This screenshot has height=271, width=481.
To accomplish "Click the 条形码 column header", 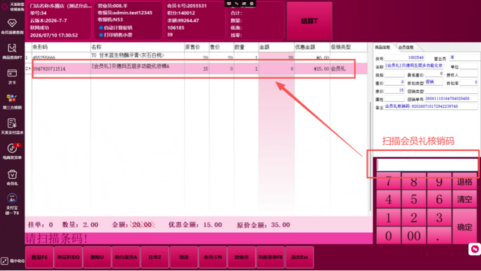I will click(x=61, y=47).
